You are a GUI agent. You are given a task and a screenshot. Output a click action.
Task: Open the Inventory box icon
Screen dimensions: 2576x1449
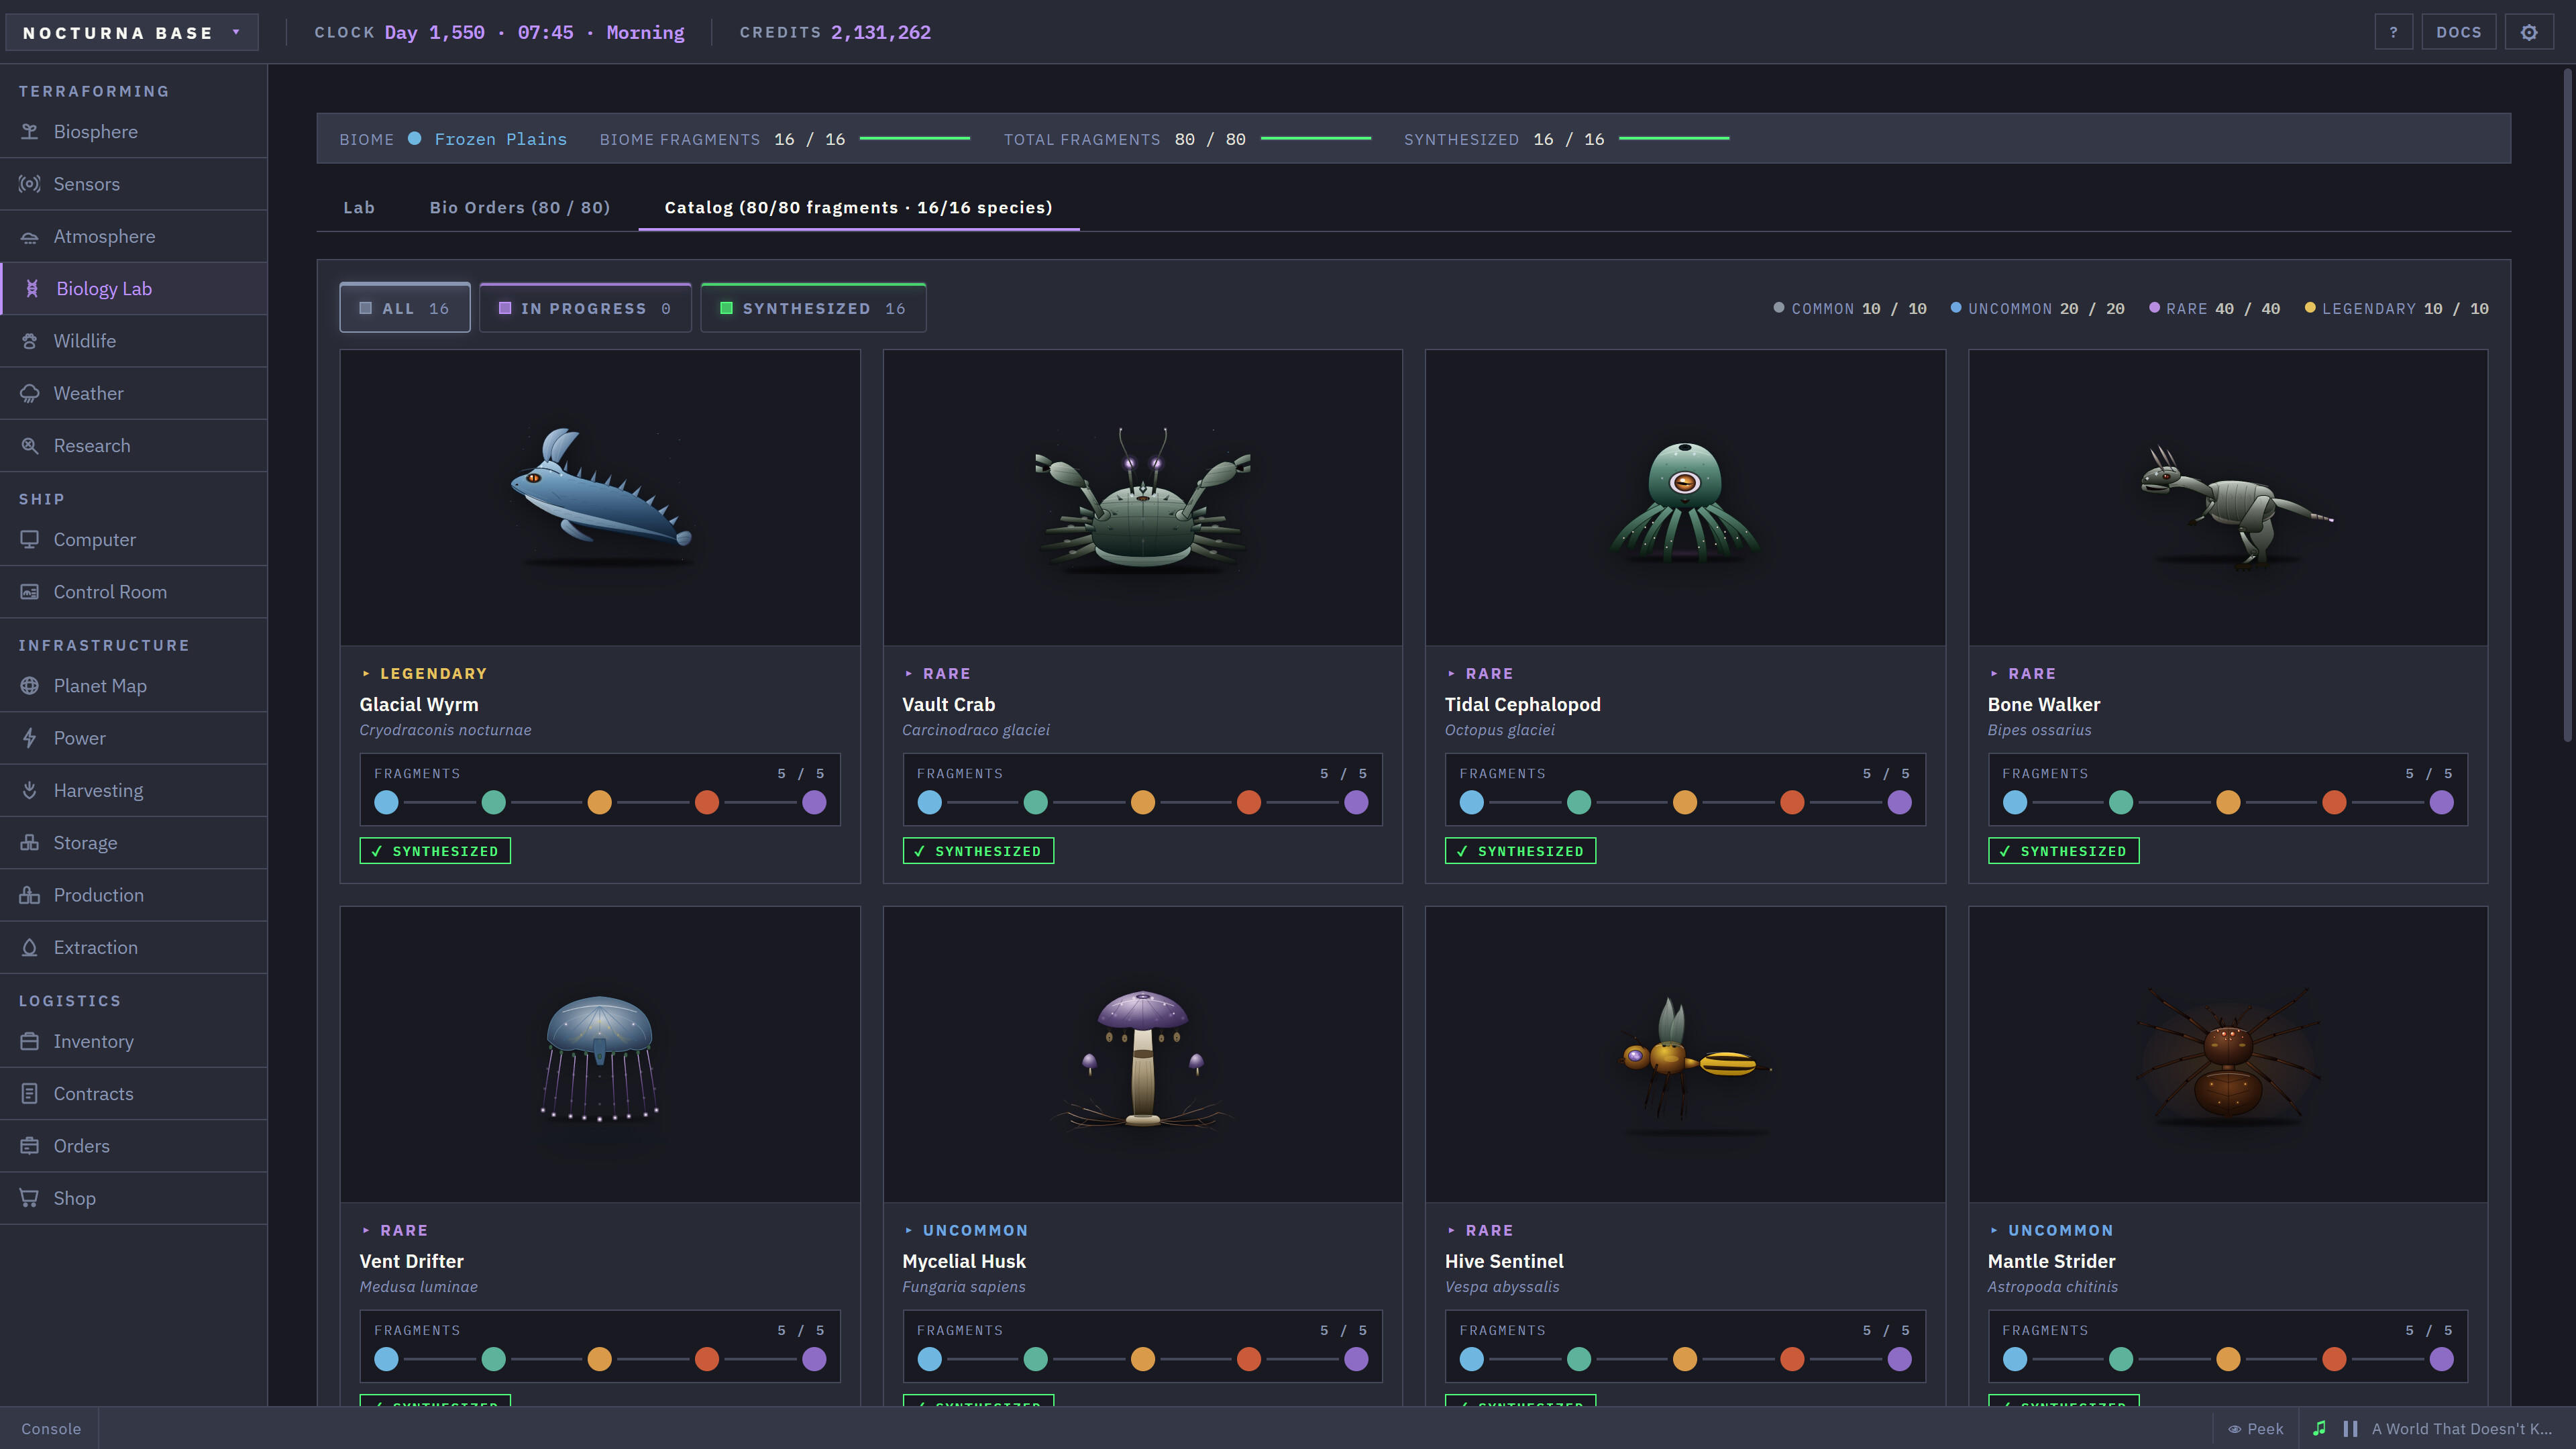pos(30,1042)
